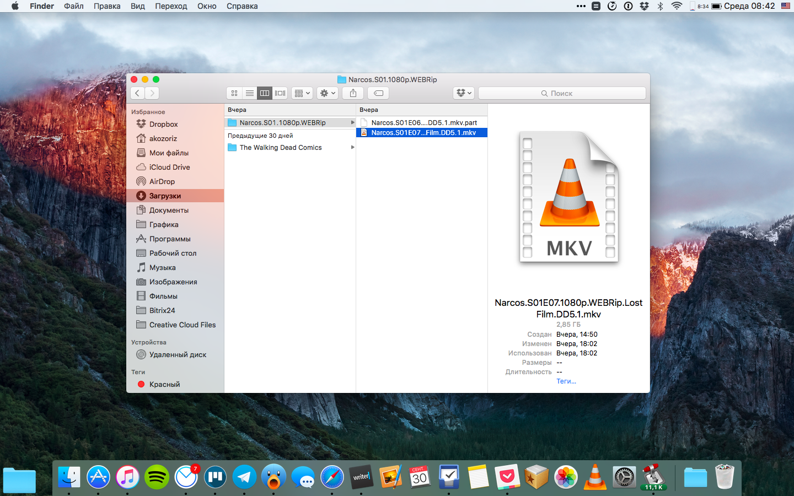
Task: Open Telegram from the Dock
Action: (244, 477)
